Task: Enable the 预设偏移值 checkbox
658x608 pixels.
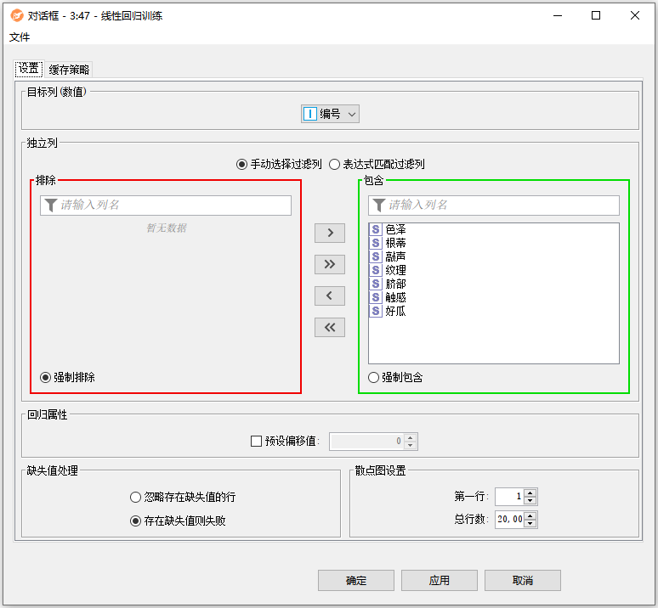Action: [256, 442]
